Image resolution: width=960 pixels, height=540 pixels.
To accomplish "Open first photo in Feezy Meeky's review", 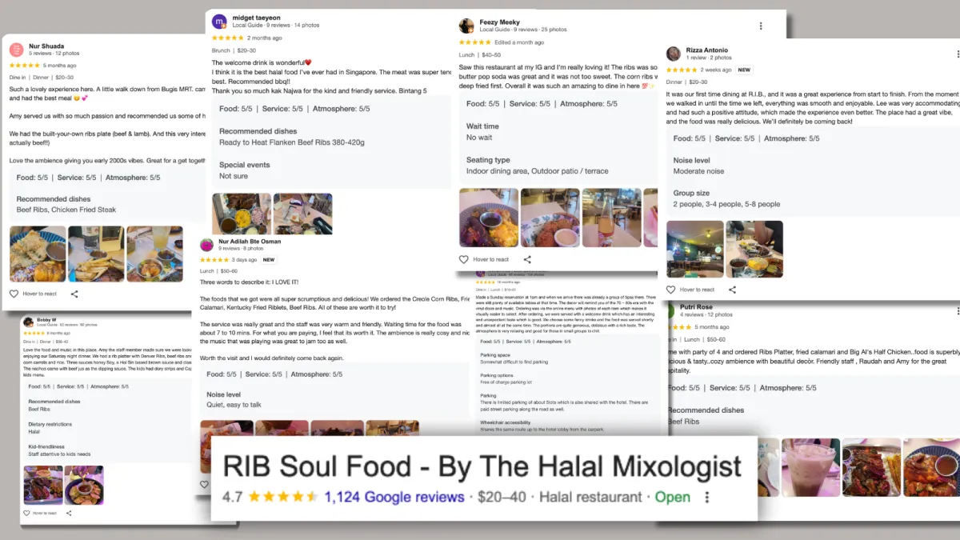I will [x=488, y=218].
